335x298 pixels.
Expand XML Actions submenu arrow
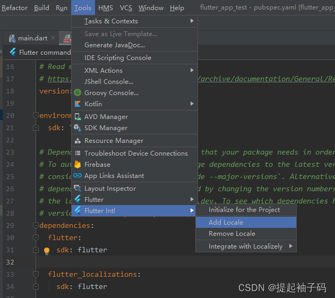[x=192, y=70]
